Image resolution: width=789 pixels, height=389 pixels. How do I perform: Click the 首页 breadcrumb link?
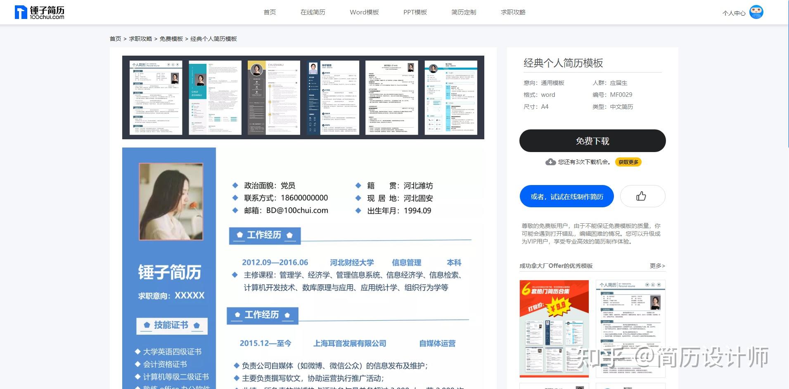click(115, 39)
